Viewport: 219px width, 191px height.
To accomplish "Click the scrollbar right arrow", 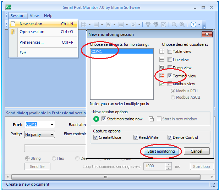I will pos(212,177).
